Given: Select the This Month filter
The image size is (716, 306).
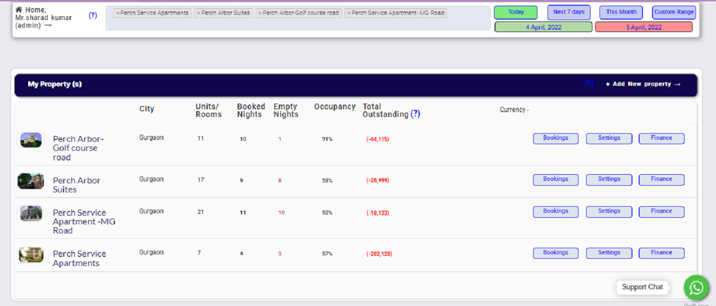Looking at the screenshot, I should (621, 12).
